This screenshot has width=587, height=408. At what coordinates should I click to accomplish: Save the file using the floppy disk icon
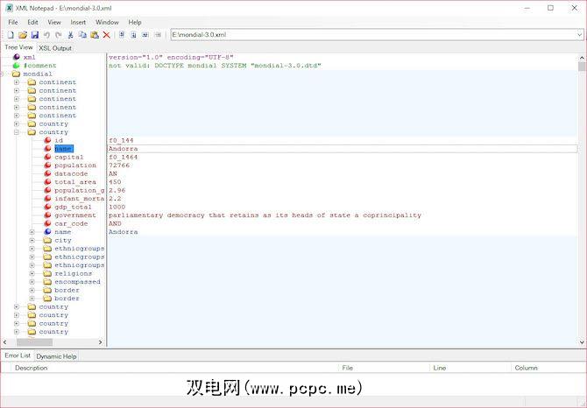35,35
